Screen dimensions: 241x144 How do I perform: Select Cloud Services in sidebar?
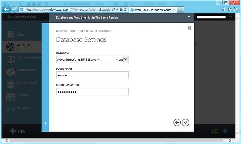pyautogui.click(x=22, y=72)
